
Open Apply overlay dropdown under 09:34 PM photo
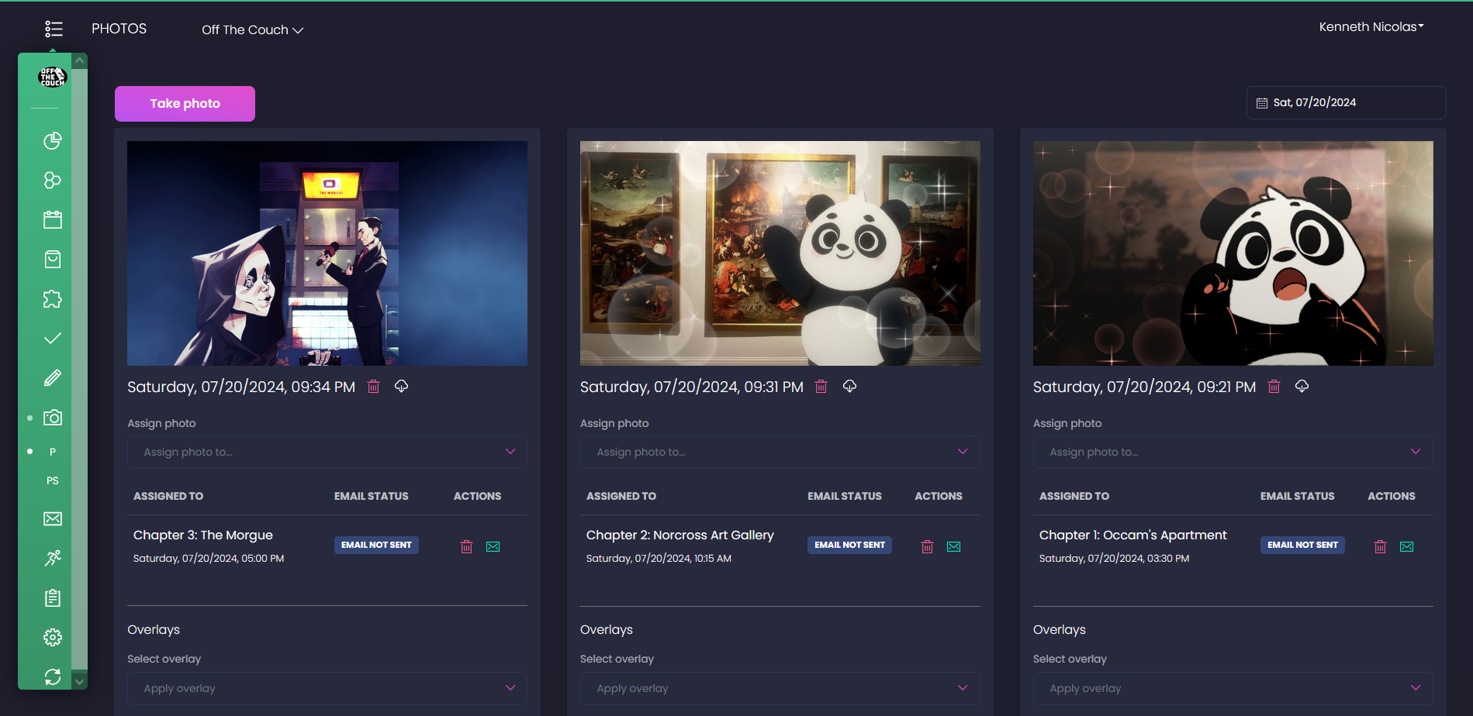coord(327,688)
